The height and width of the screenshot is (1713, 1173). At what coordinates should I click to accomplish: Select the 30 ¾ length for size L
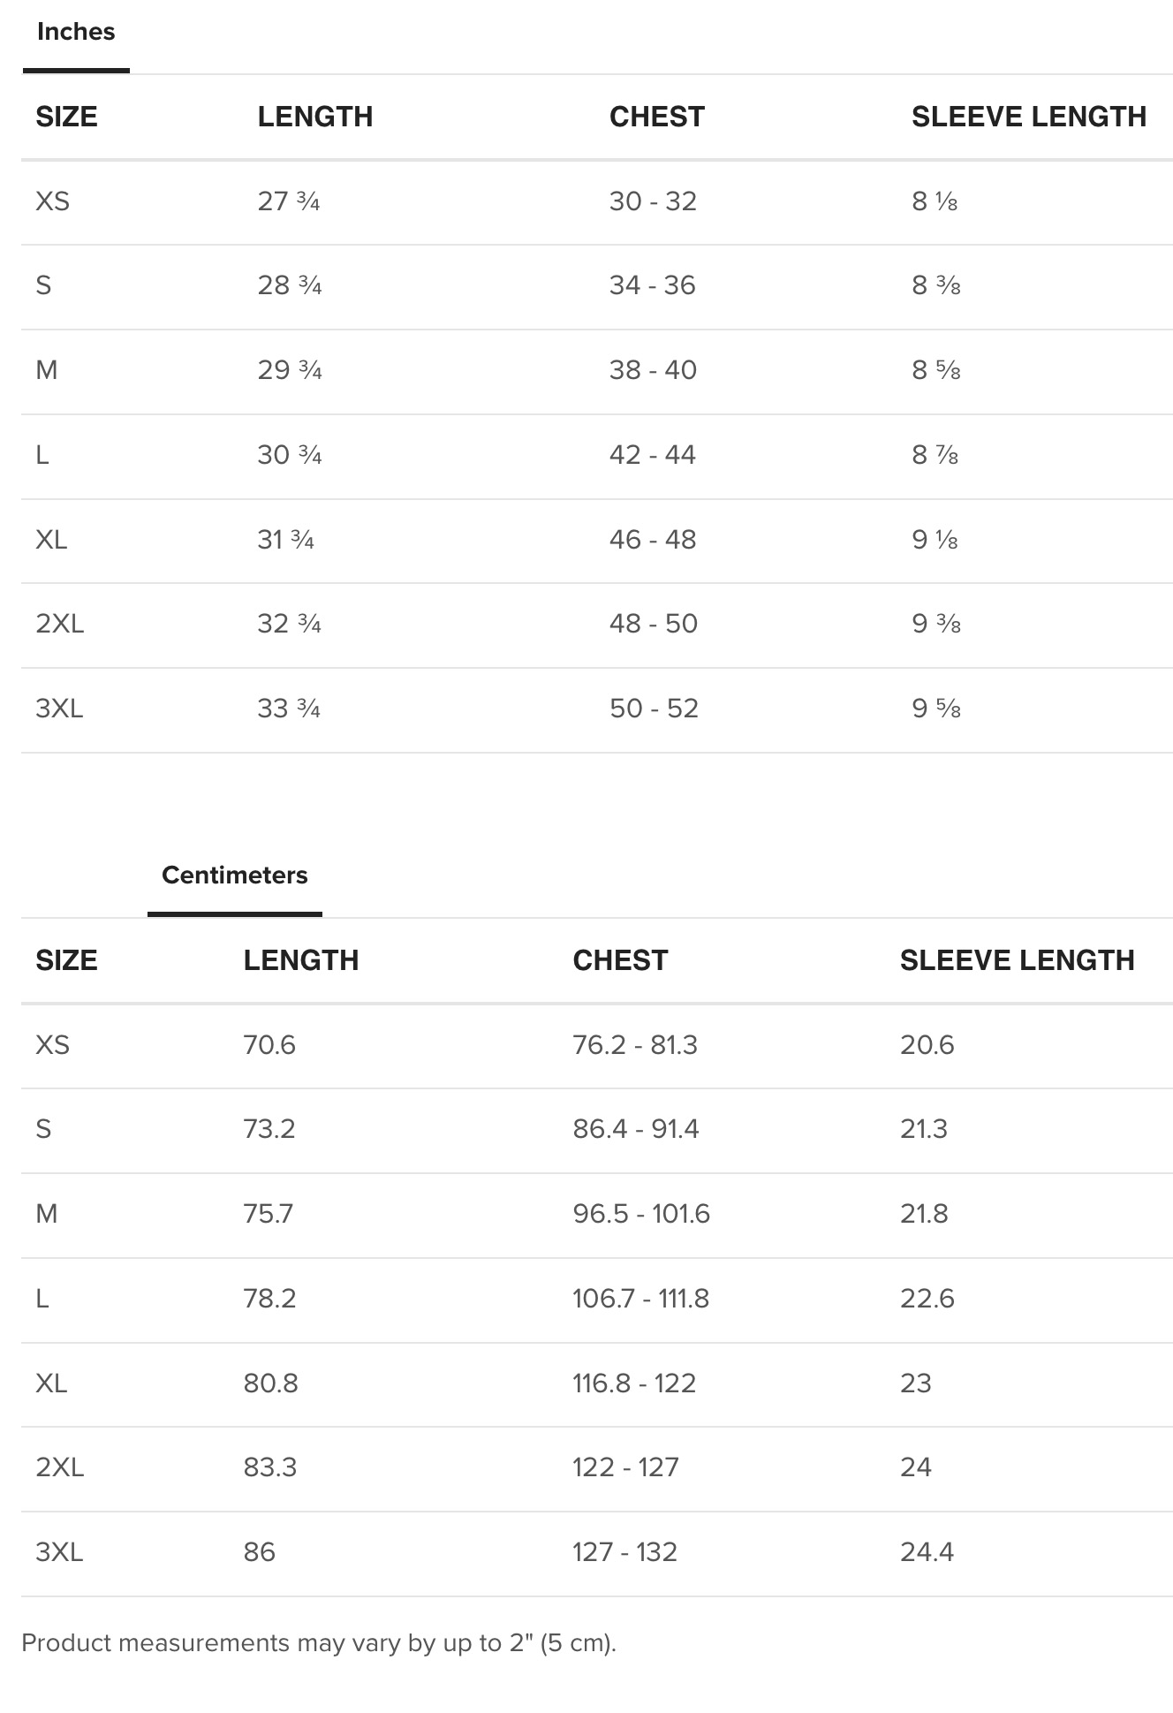click(x=290, y=455)
